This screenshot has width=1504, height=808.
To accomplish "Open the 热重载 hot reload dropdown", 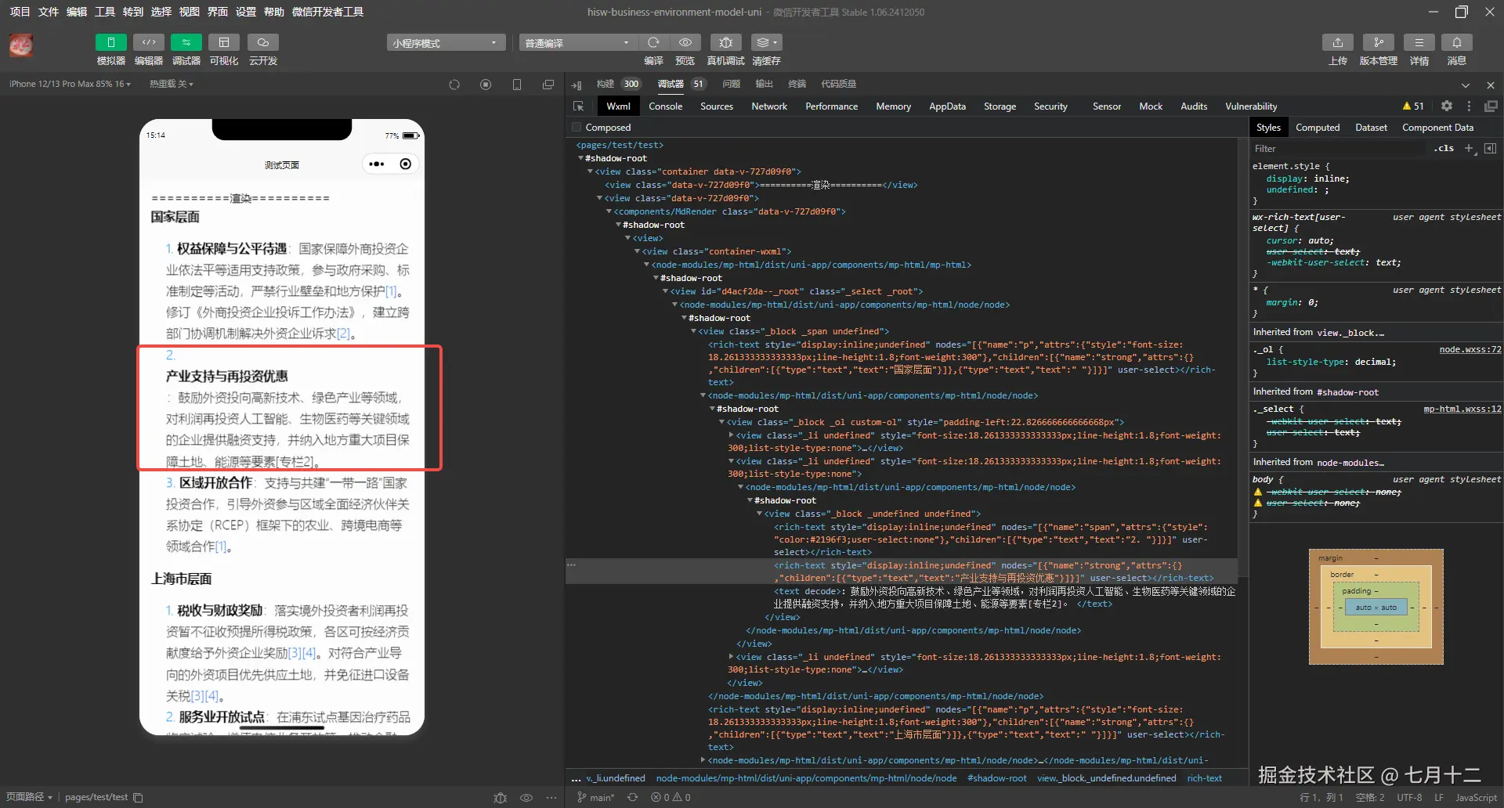I will [172, 84].
